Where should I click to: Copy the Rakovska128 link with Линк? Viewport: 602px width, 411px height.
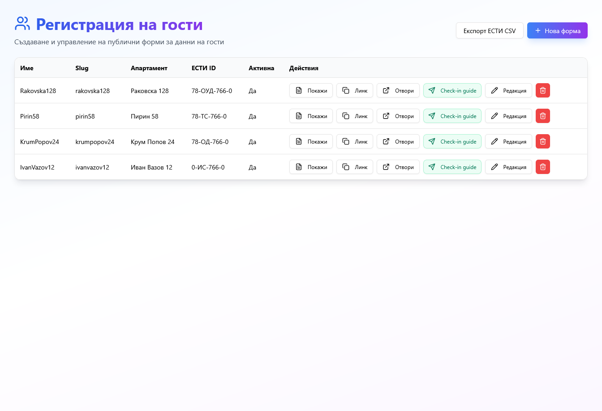click(355, 90)
